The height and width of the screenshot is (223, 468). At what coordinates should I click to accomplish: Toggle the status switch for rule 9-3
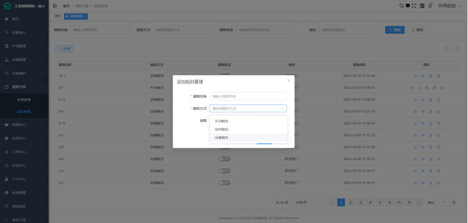[x=224, y=171]
